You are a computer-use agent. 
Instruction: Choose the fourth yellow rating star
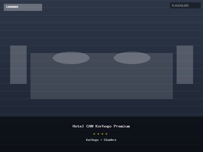[107, 134]
